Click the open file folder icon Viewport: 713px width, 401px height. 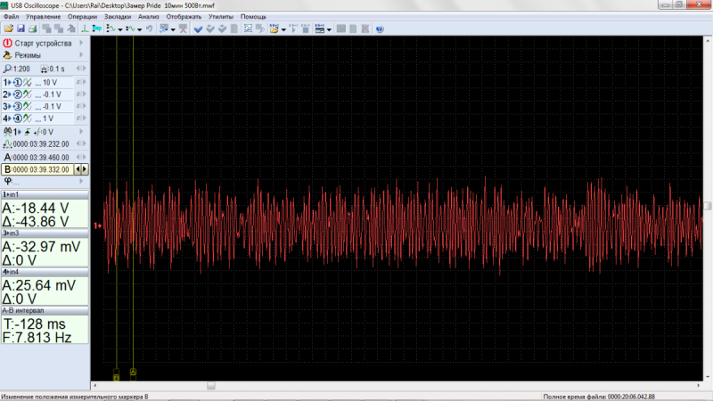tap(8, 29)
